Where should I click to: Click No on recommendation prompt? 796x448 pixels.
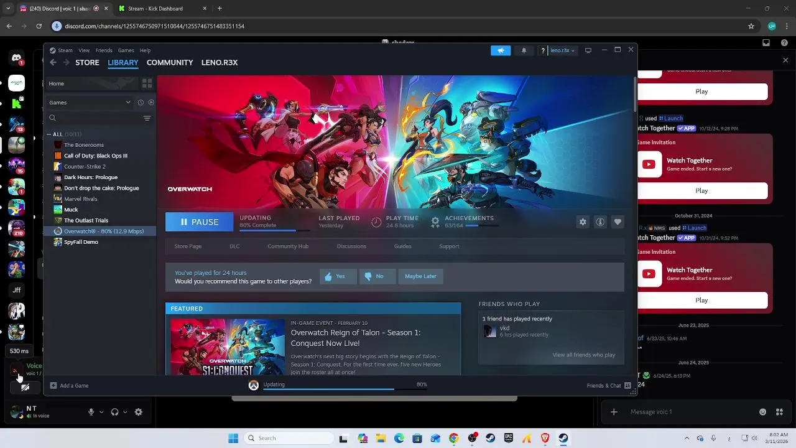click(x=378, y=276)
